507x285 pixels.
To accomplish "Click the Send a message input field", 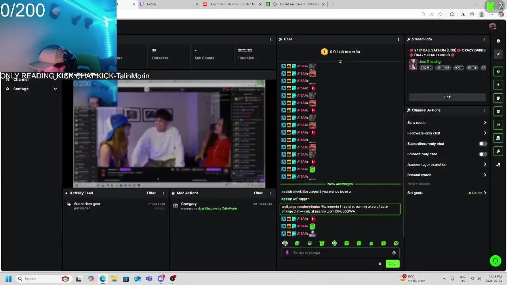I will click(341, 253).
